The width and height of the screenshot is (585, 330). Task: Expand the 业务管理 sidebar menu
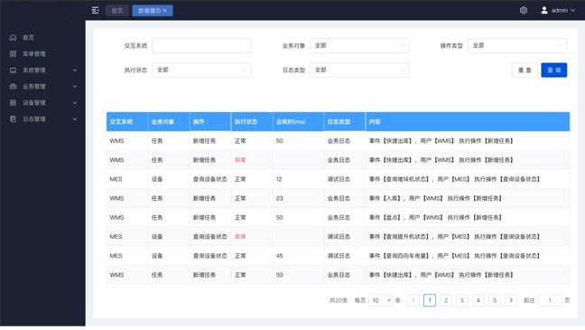click(x=43, y=87)
